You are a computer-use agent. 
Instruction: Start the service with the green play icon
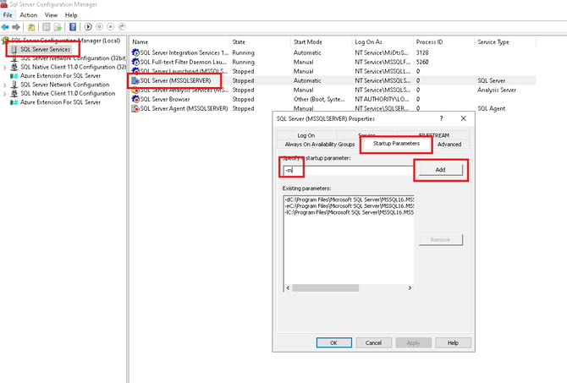click(88, 27)
